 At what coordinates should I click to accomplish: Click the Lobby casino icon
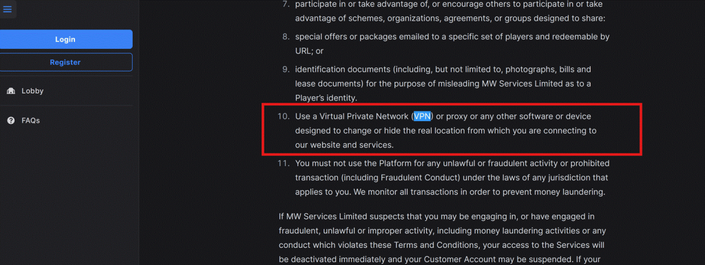click(11, 91)
